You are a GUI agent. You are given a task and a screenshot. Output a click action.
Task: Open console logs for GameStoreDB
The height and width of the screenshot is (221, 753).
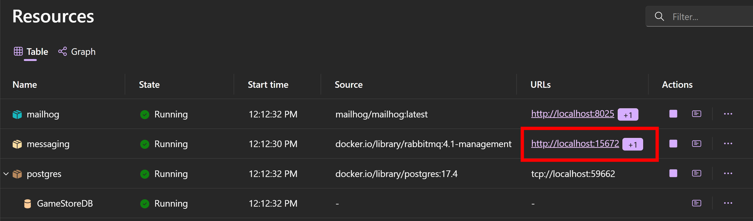[697, 203]
